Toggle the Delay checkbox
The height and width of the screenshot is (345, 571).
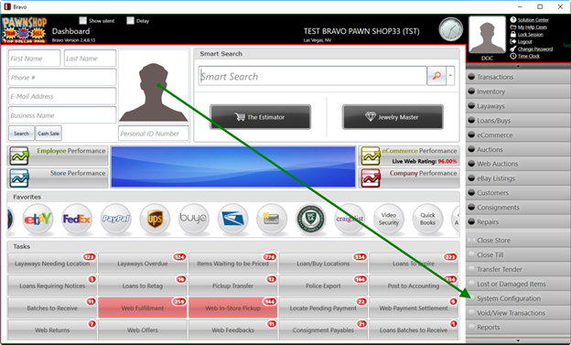(x=130, y=21)
